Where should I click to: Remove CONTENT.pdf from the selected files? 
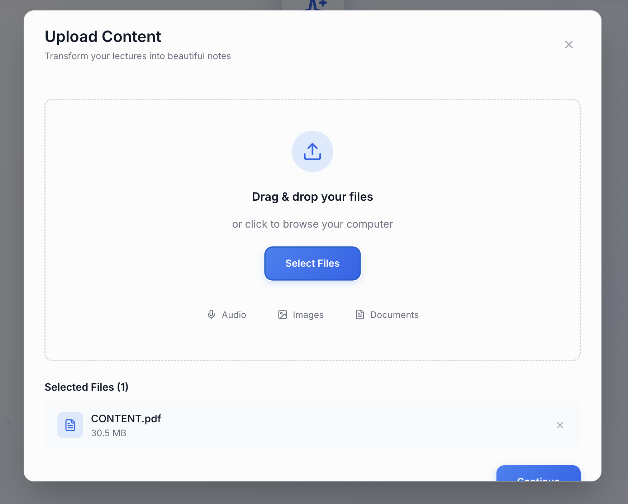click(560, 425)
